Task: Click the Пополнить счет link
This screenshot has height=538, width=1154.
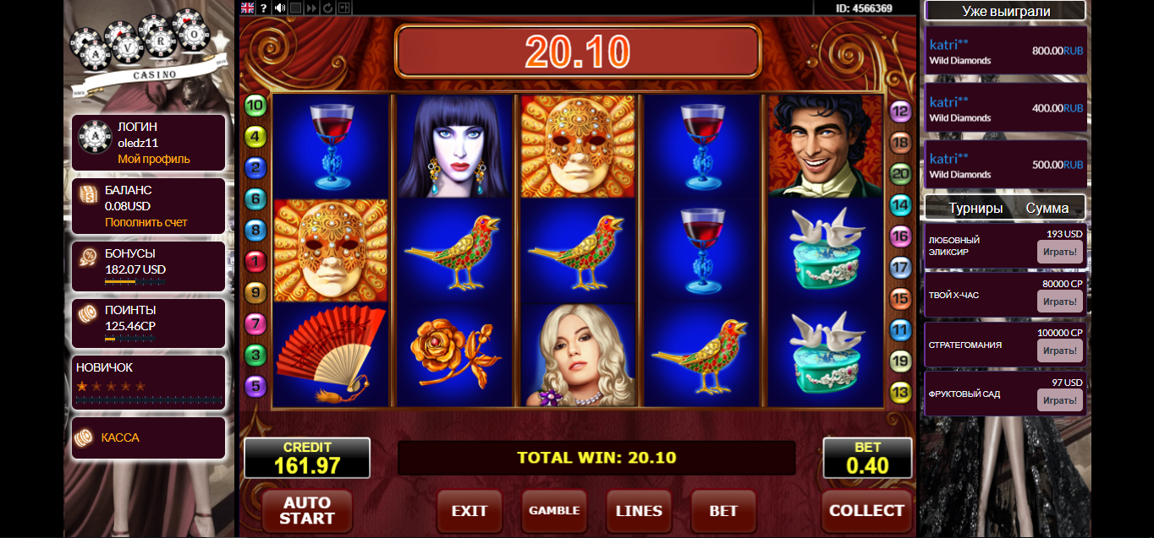Action: point(146,222)
